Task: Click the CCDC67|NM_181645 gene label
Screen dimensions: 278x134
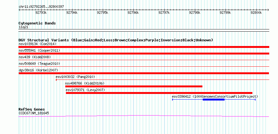Action: [34, 113]
